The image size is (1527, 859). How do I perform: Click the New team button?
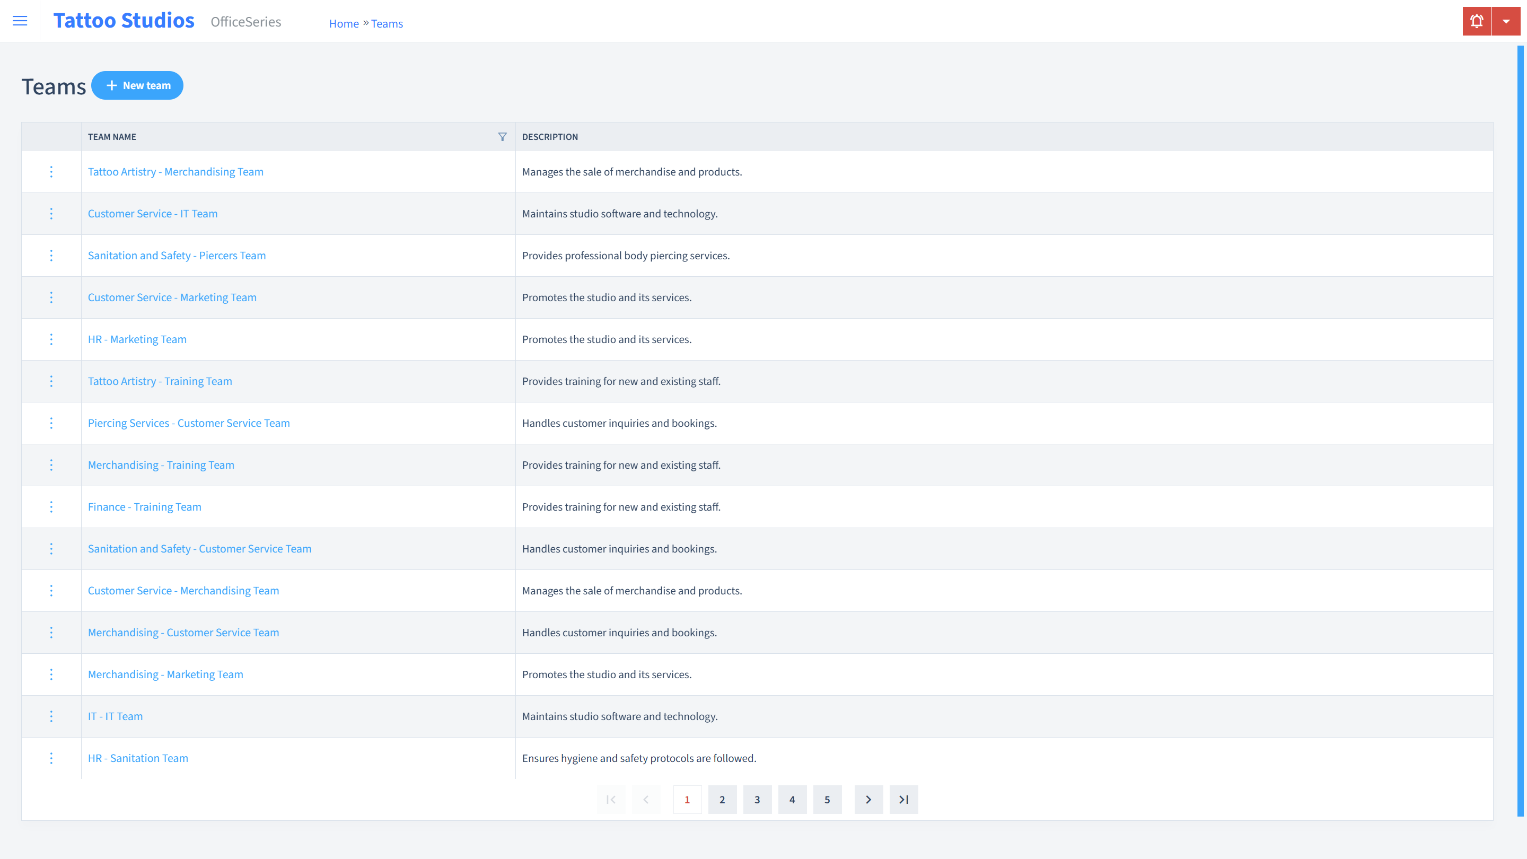tap(137, 85)
